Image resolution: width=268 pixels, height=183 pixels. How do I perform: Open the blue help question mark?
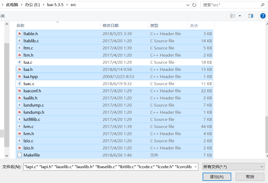pyautogui.click(x=263, y=16)
